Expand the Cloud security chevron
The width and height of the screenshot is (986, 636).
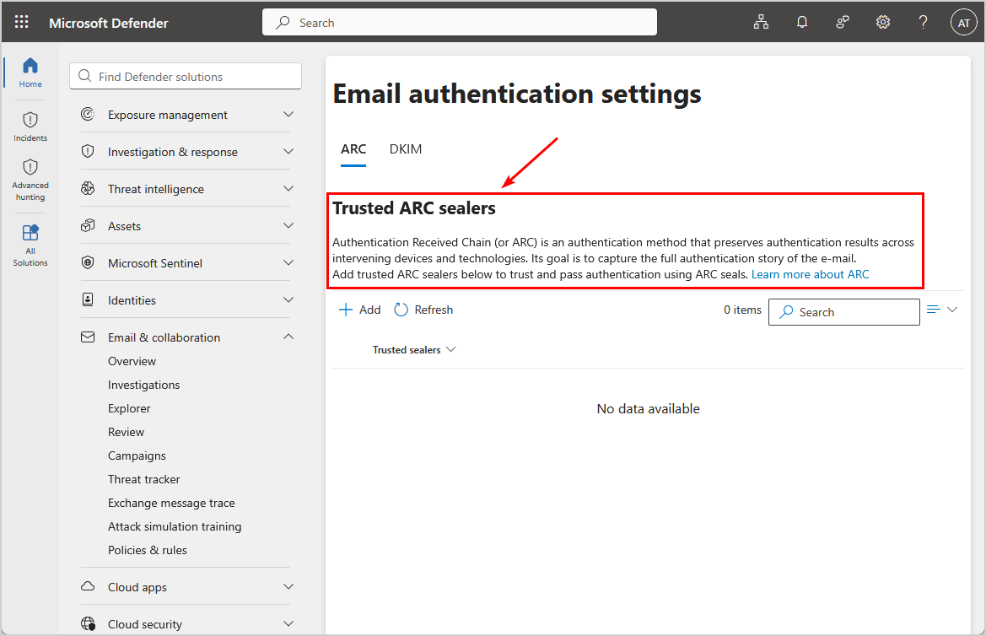click(x=288, y=623)
